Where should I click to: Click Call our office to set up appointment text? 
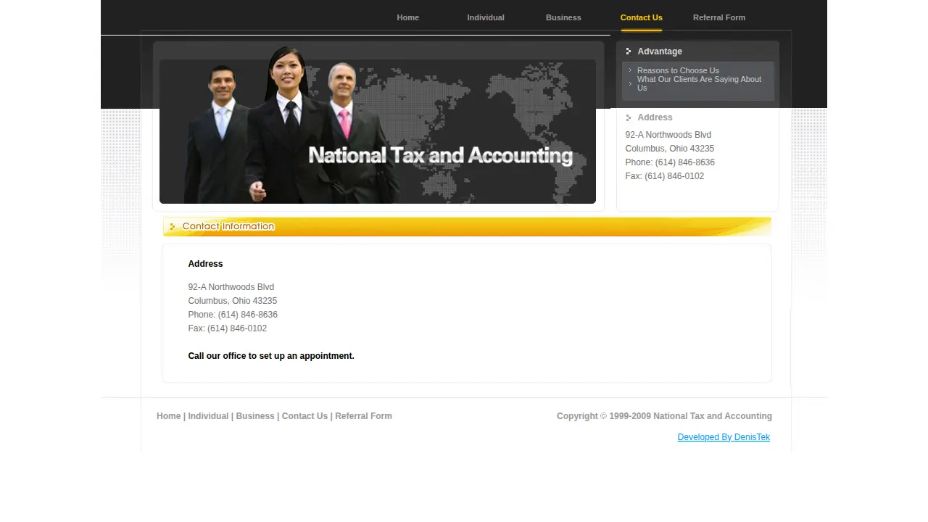pos(271,356)
